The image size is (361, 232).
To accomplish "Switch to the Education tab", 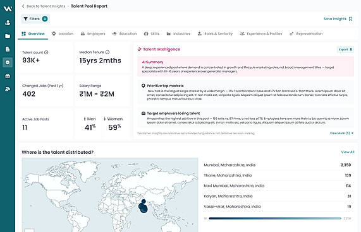I will (125, 34).
